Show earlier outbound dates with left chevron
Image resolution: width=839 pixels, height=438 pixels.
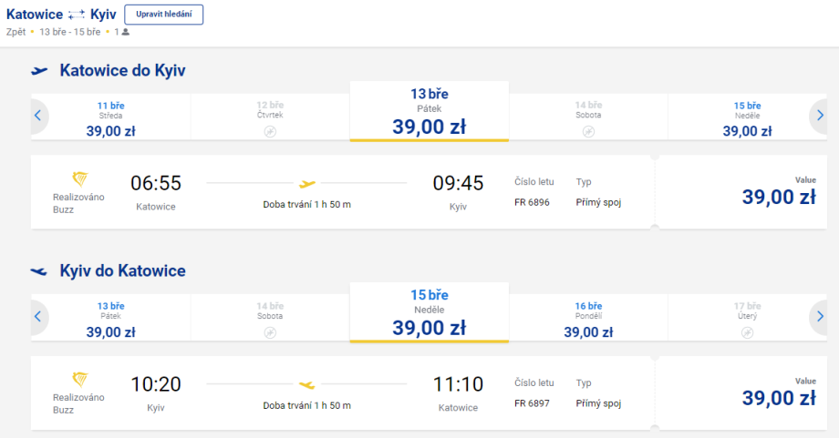coord(37,116)
